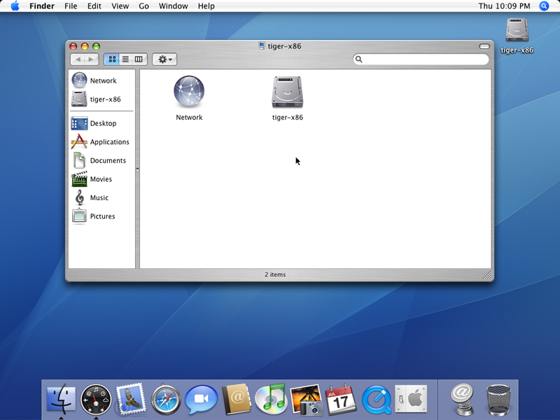The image size is (560, 420).
Task: Switch to list view
Action: [x=125, y=59]
